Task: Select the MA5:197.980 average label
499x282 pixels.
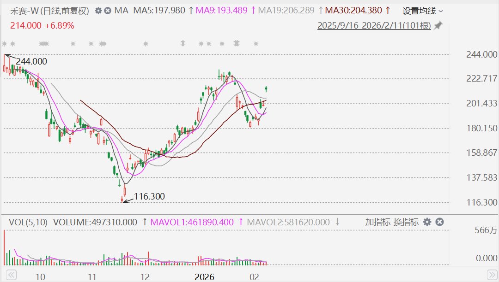Action: pos(159,11)
